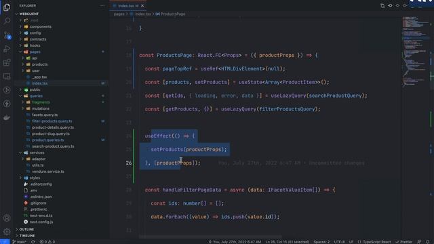Open the Source Control view
This screenshot has width=434, height=244.
click(x=7, y=35)
